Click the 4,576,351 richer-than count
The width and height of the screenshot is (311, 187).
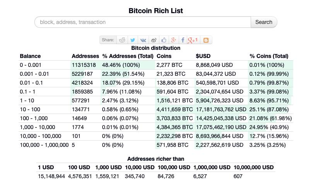(80, 176)
